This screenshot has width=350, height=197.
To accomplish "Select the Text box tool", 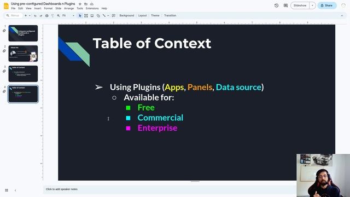I will (86, 16).
